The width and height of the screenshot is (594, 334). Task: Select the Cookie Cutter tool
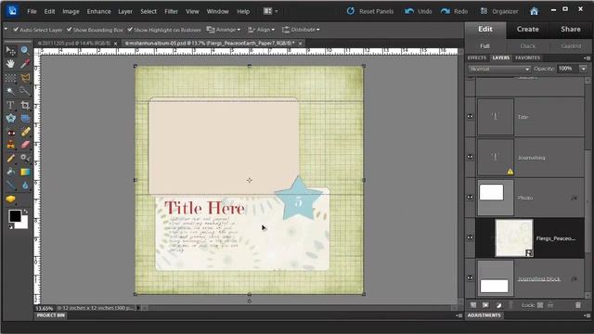10,119
